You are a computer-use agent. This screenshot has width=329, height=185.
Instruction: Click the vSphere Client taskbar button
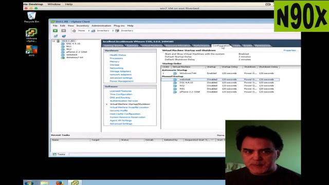click(75, 182)
